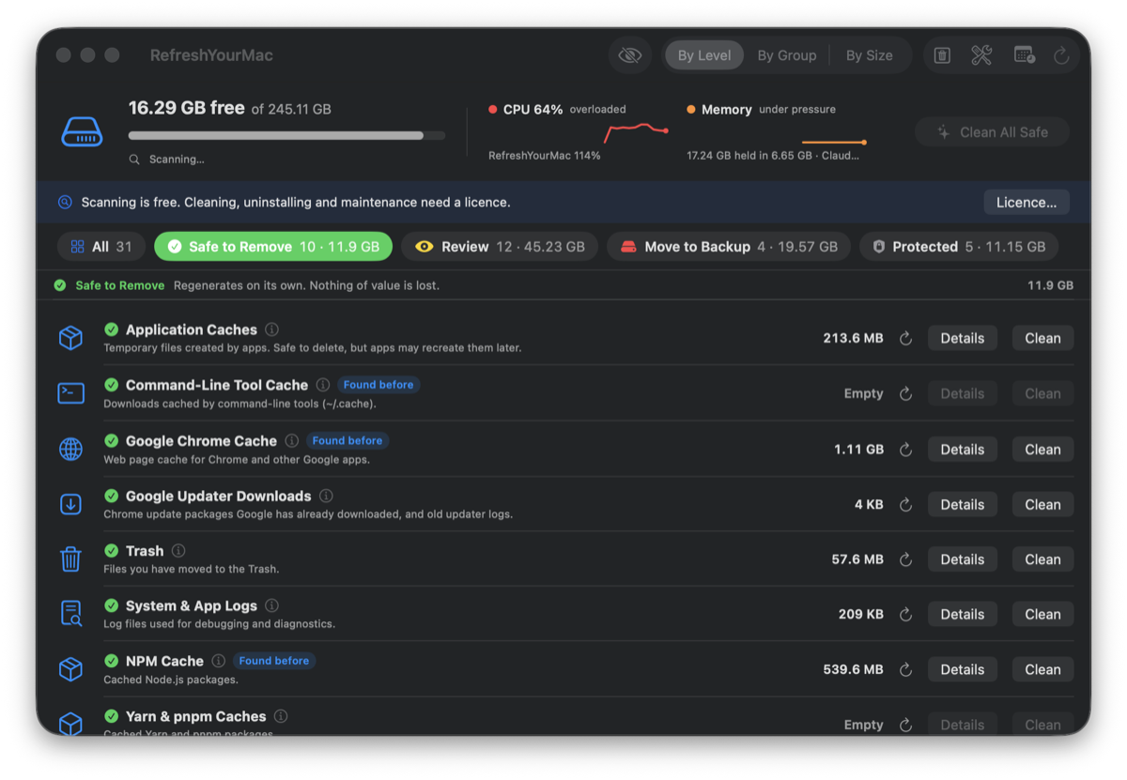This screenshot has width=1127, height=780.
Task: Click Found before badge on NPM Cache
Action: (x=273, y=661)
